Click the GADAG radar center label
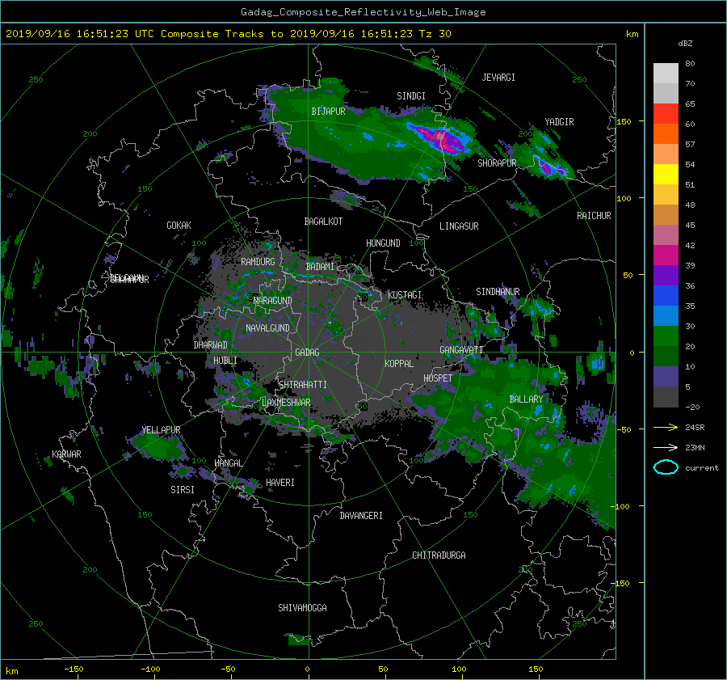The height and width of the screenshot is (680, 727). pos(307,353)
